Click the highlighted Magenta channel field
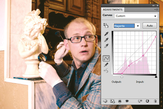163x109 pixels. coord(124,26)
